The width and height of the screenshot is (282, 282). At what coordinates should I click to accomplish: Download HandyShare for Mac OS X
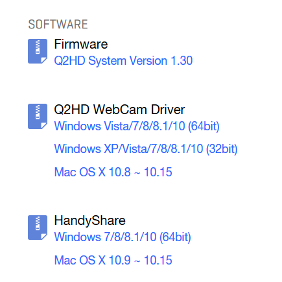[113, 260]
